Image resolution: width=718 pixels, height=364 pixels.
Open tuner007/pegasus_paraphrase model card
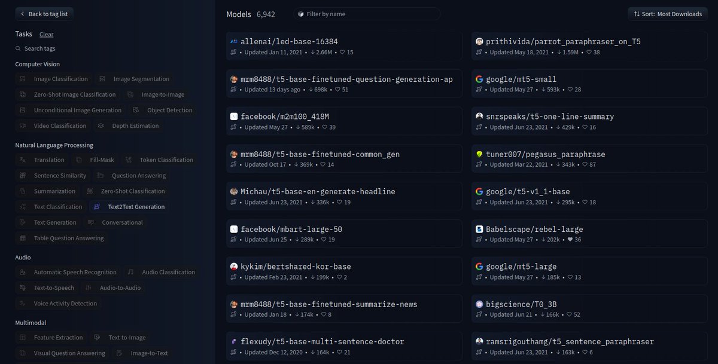pos(589,159)
